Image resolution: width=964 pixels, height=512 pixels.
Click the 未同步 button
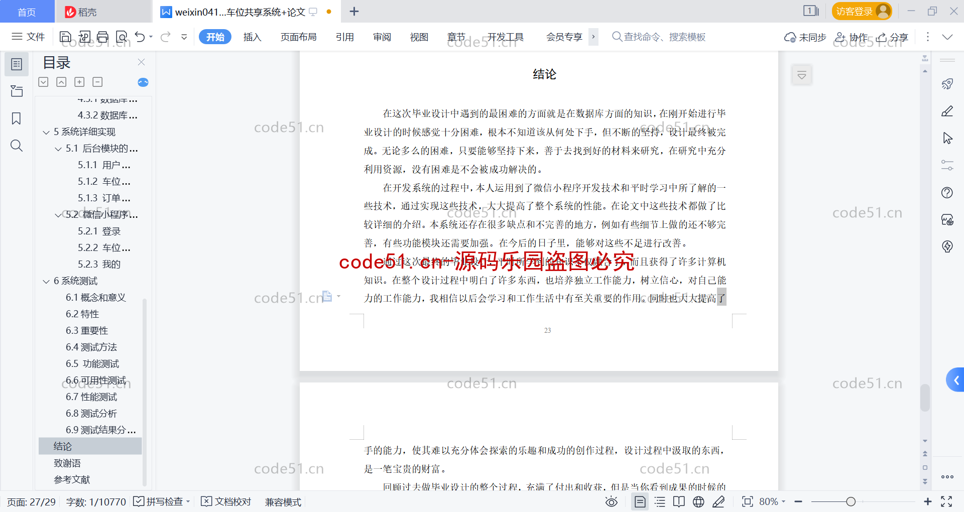click(805, 37)
